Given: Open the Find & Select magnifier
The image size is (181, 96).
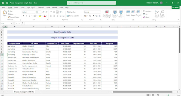Looking at the screenshot, I should pos(162,14).
